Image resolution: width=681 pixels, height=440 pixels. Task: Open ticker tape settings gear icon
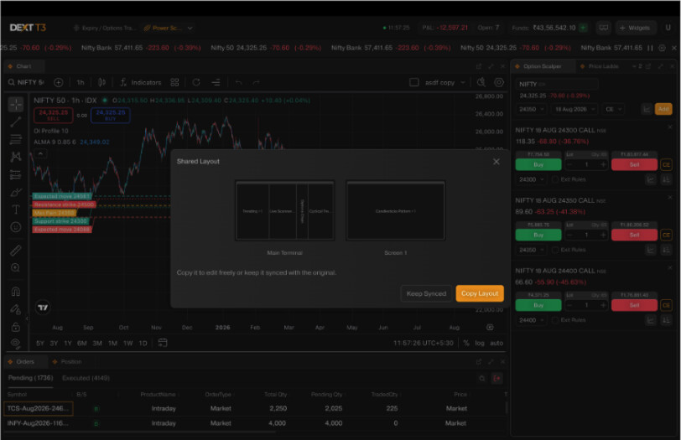(x=662, y=48)
